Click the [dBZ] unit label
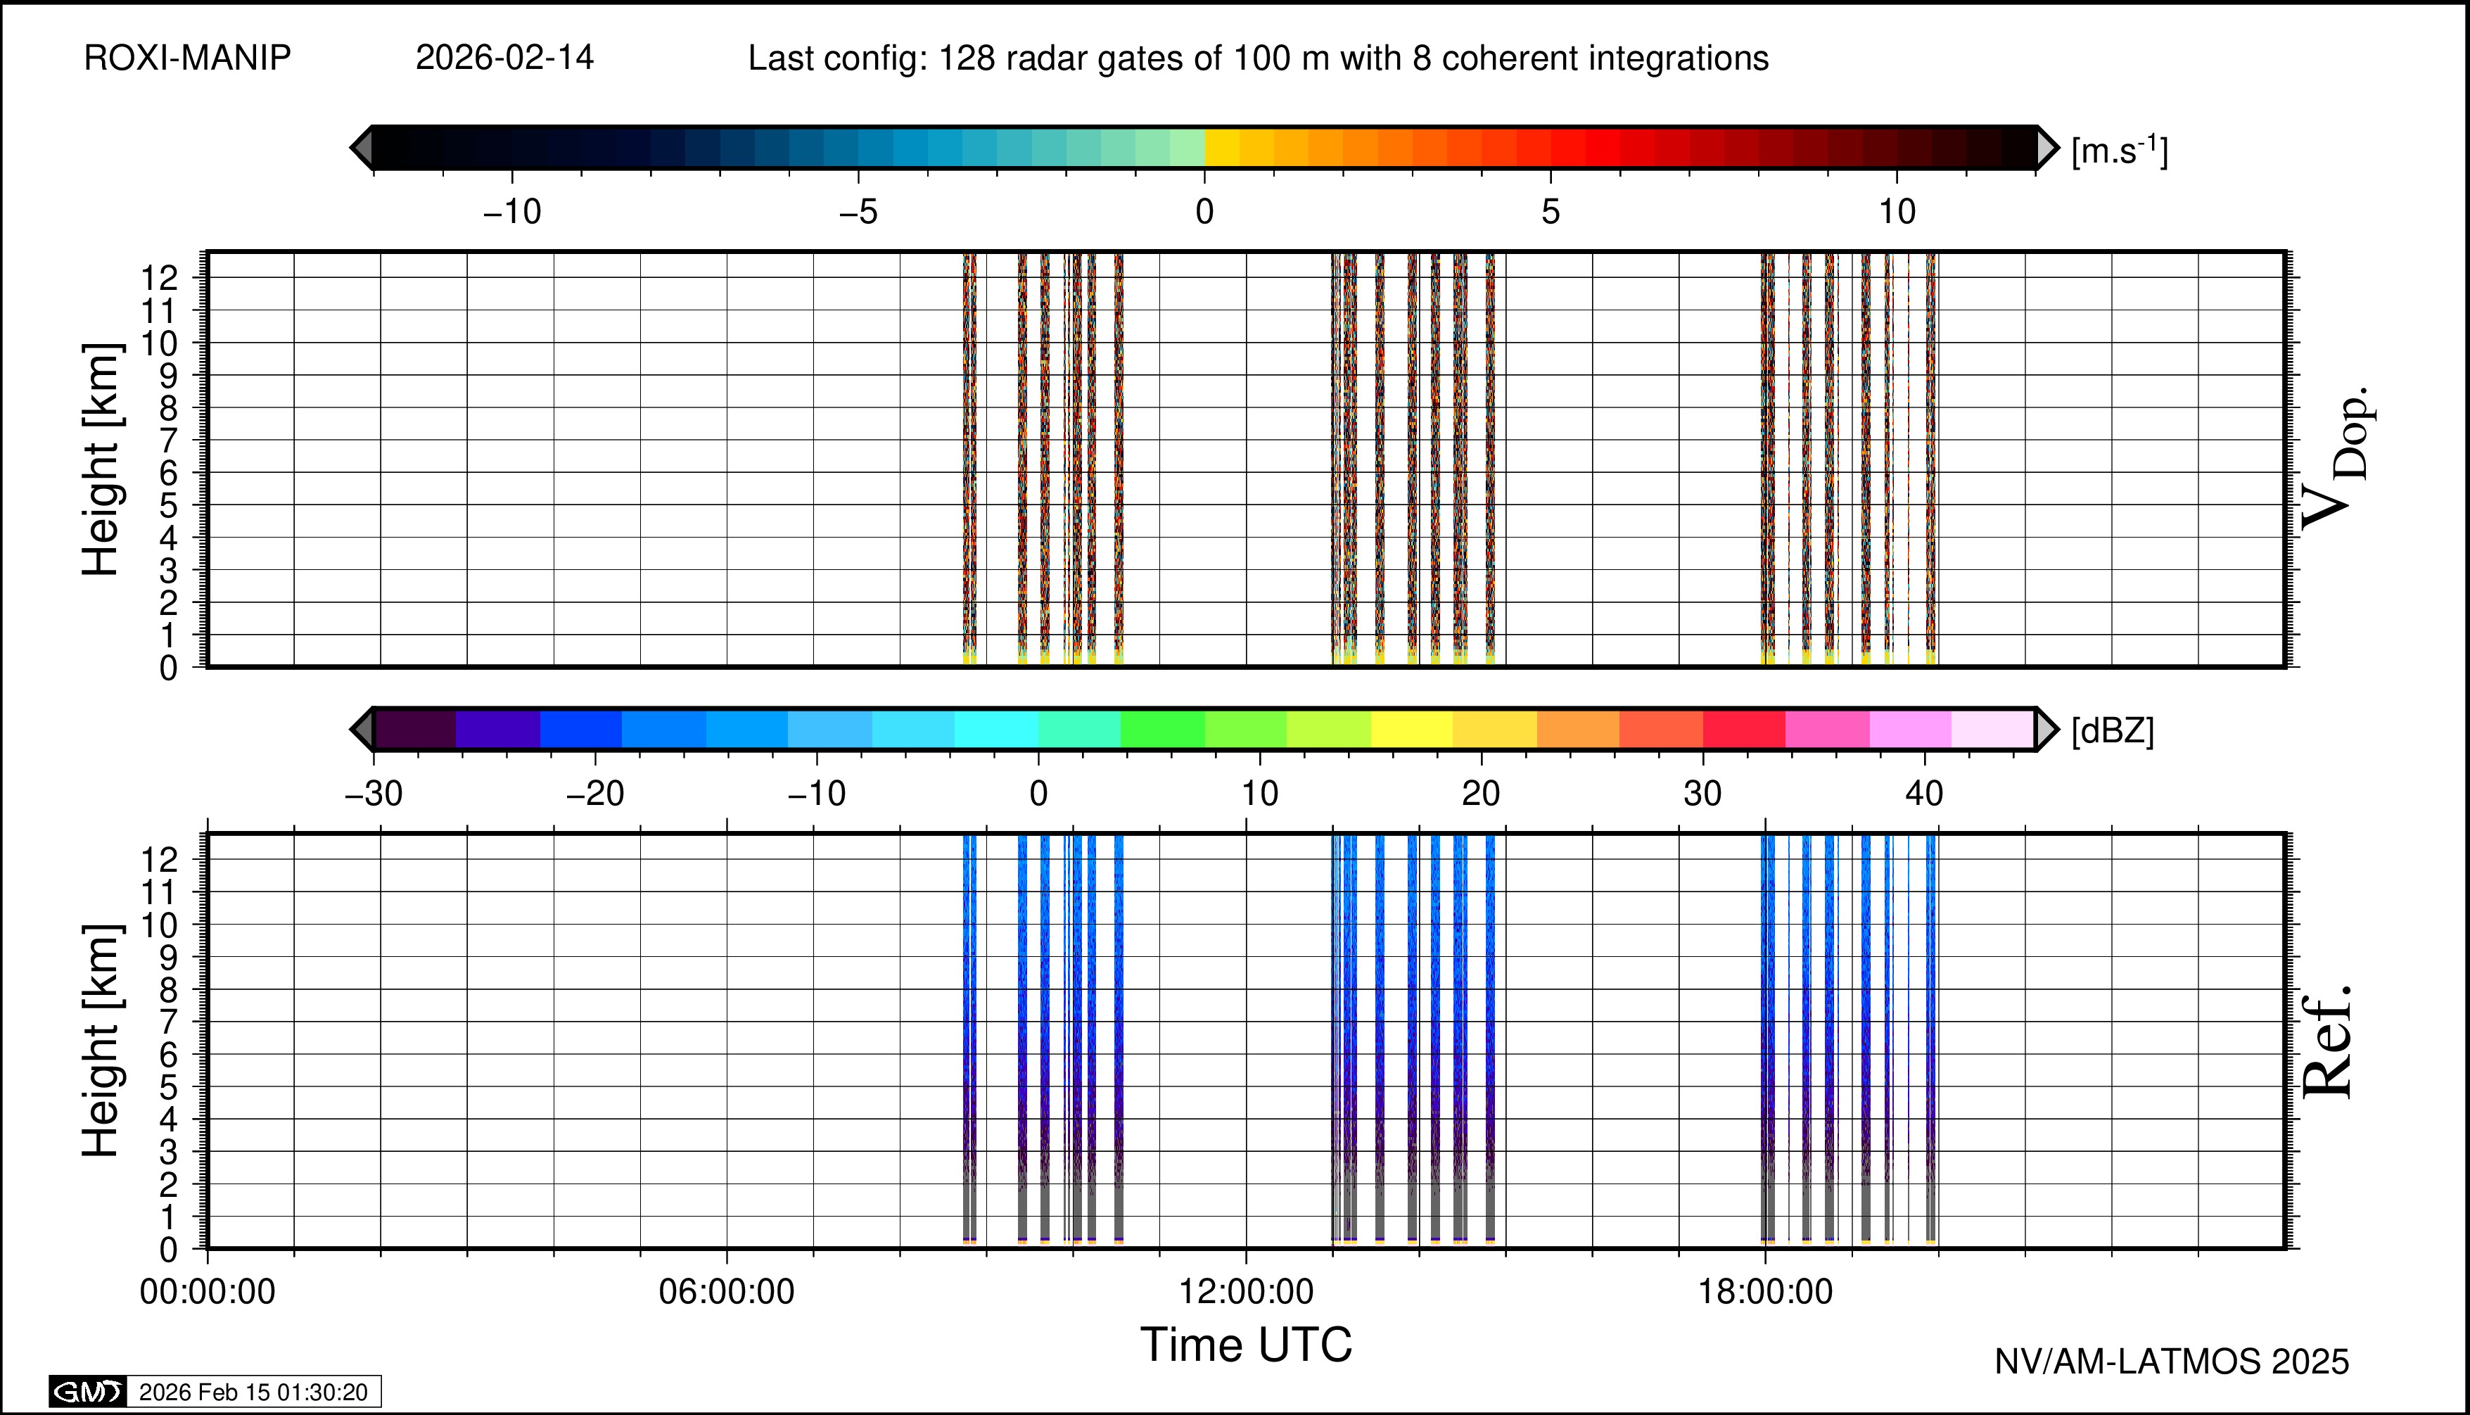Image resolution: width=2470 pixels, height=1415 pixels. 2113,730
